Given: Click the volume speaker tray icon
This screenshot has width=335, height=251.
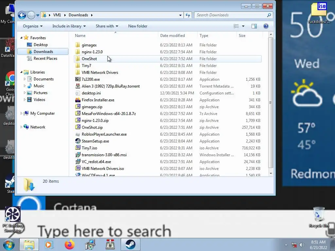Looking at the screenshot, I should 302,244.
